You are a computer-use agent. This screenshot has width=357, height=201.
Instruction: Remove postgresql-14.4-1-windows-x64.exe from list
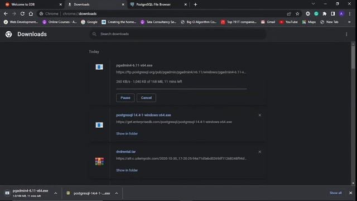(260, 115)
